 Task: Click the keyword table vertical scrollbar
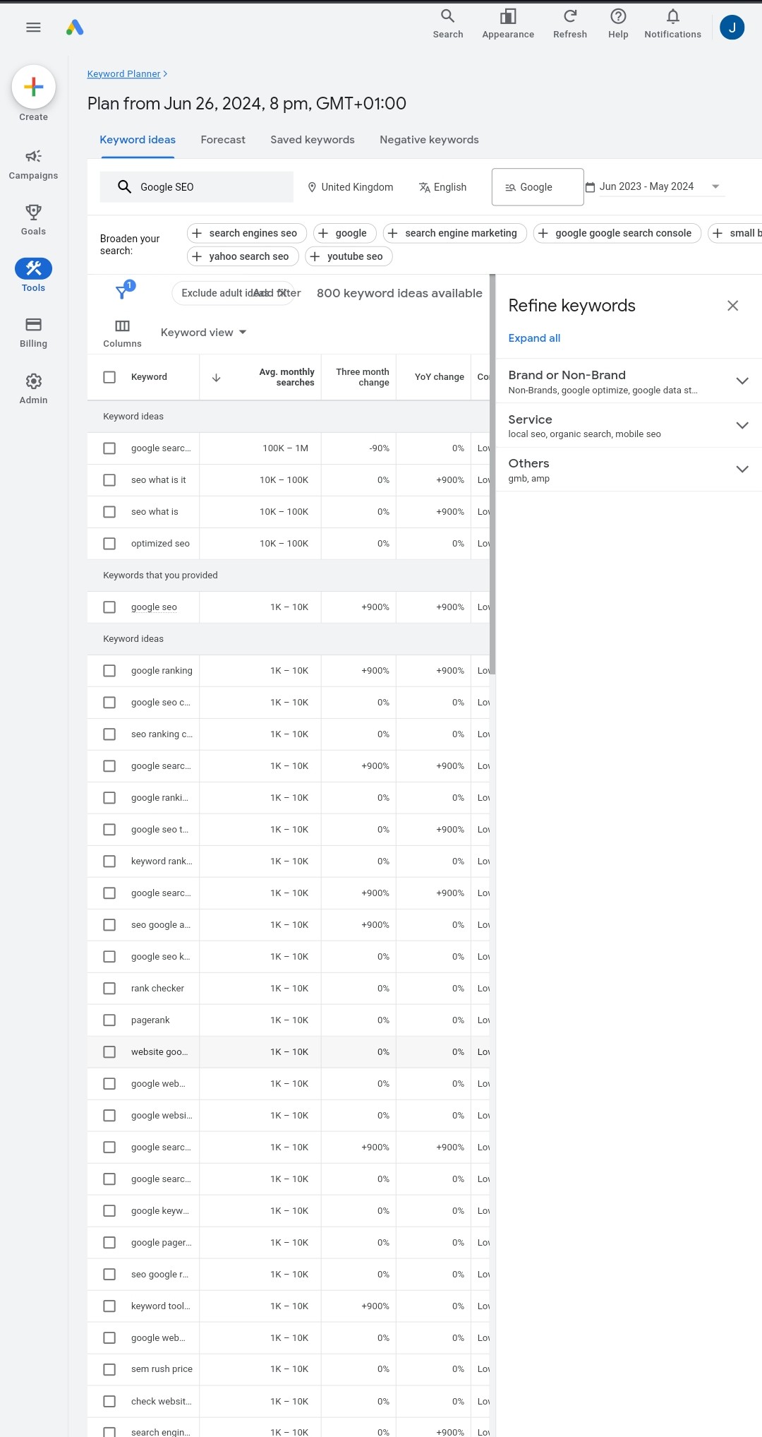click(x=492, y=475)
